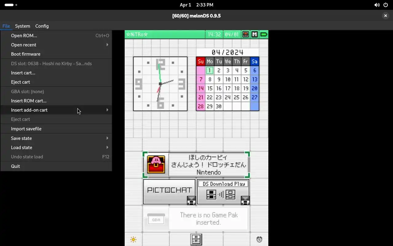Screen dimensions: 393x246
Task: Expand the Open recent submenu
Action: (56, 45)
